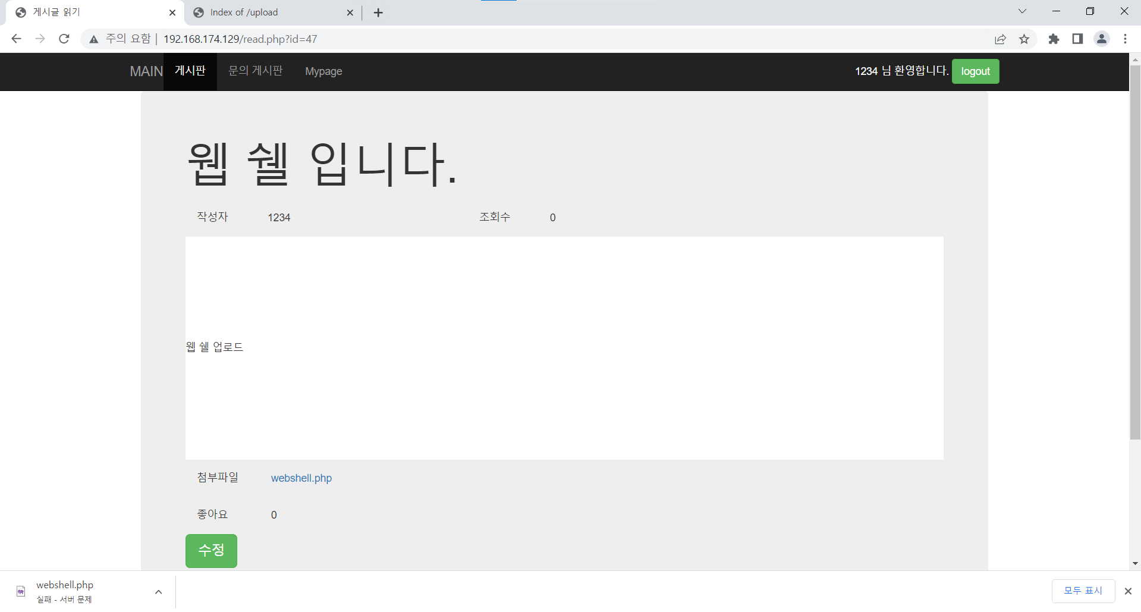Show all downloads with 모두 표시
Viewport: 1141px width, 612px height.
click(x=1083, y=591)
